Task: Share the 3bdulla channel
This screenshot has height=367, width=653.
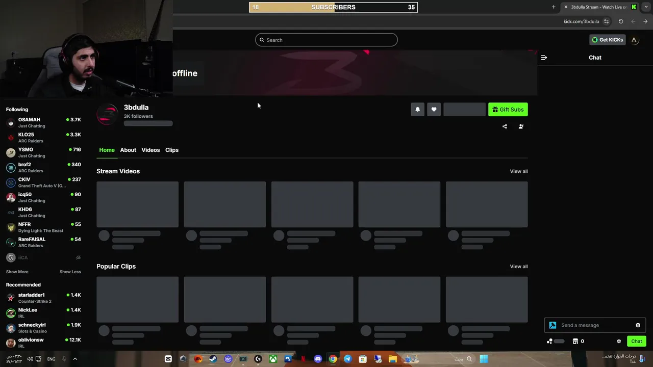Action: 505,126
